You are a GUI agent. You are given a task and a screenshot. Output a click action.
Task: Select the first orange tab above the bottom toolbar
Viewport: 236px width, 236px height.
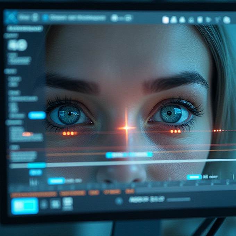pyautogui.click(x=34, y=194)
